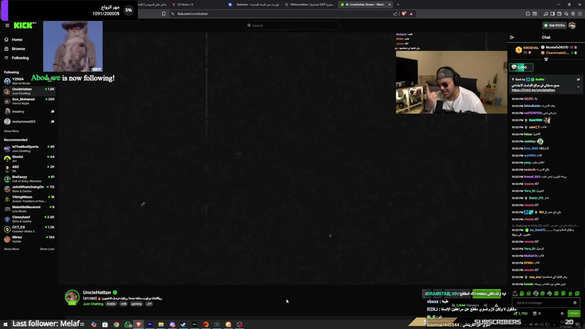The image size is (585, 329).
Task: Switch to the Home / X browser tab
Action: (x=197, y=5)
